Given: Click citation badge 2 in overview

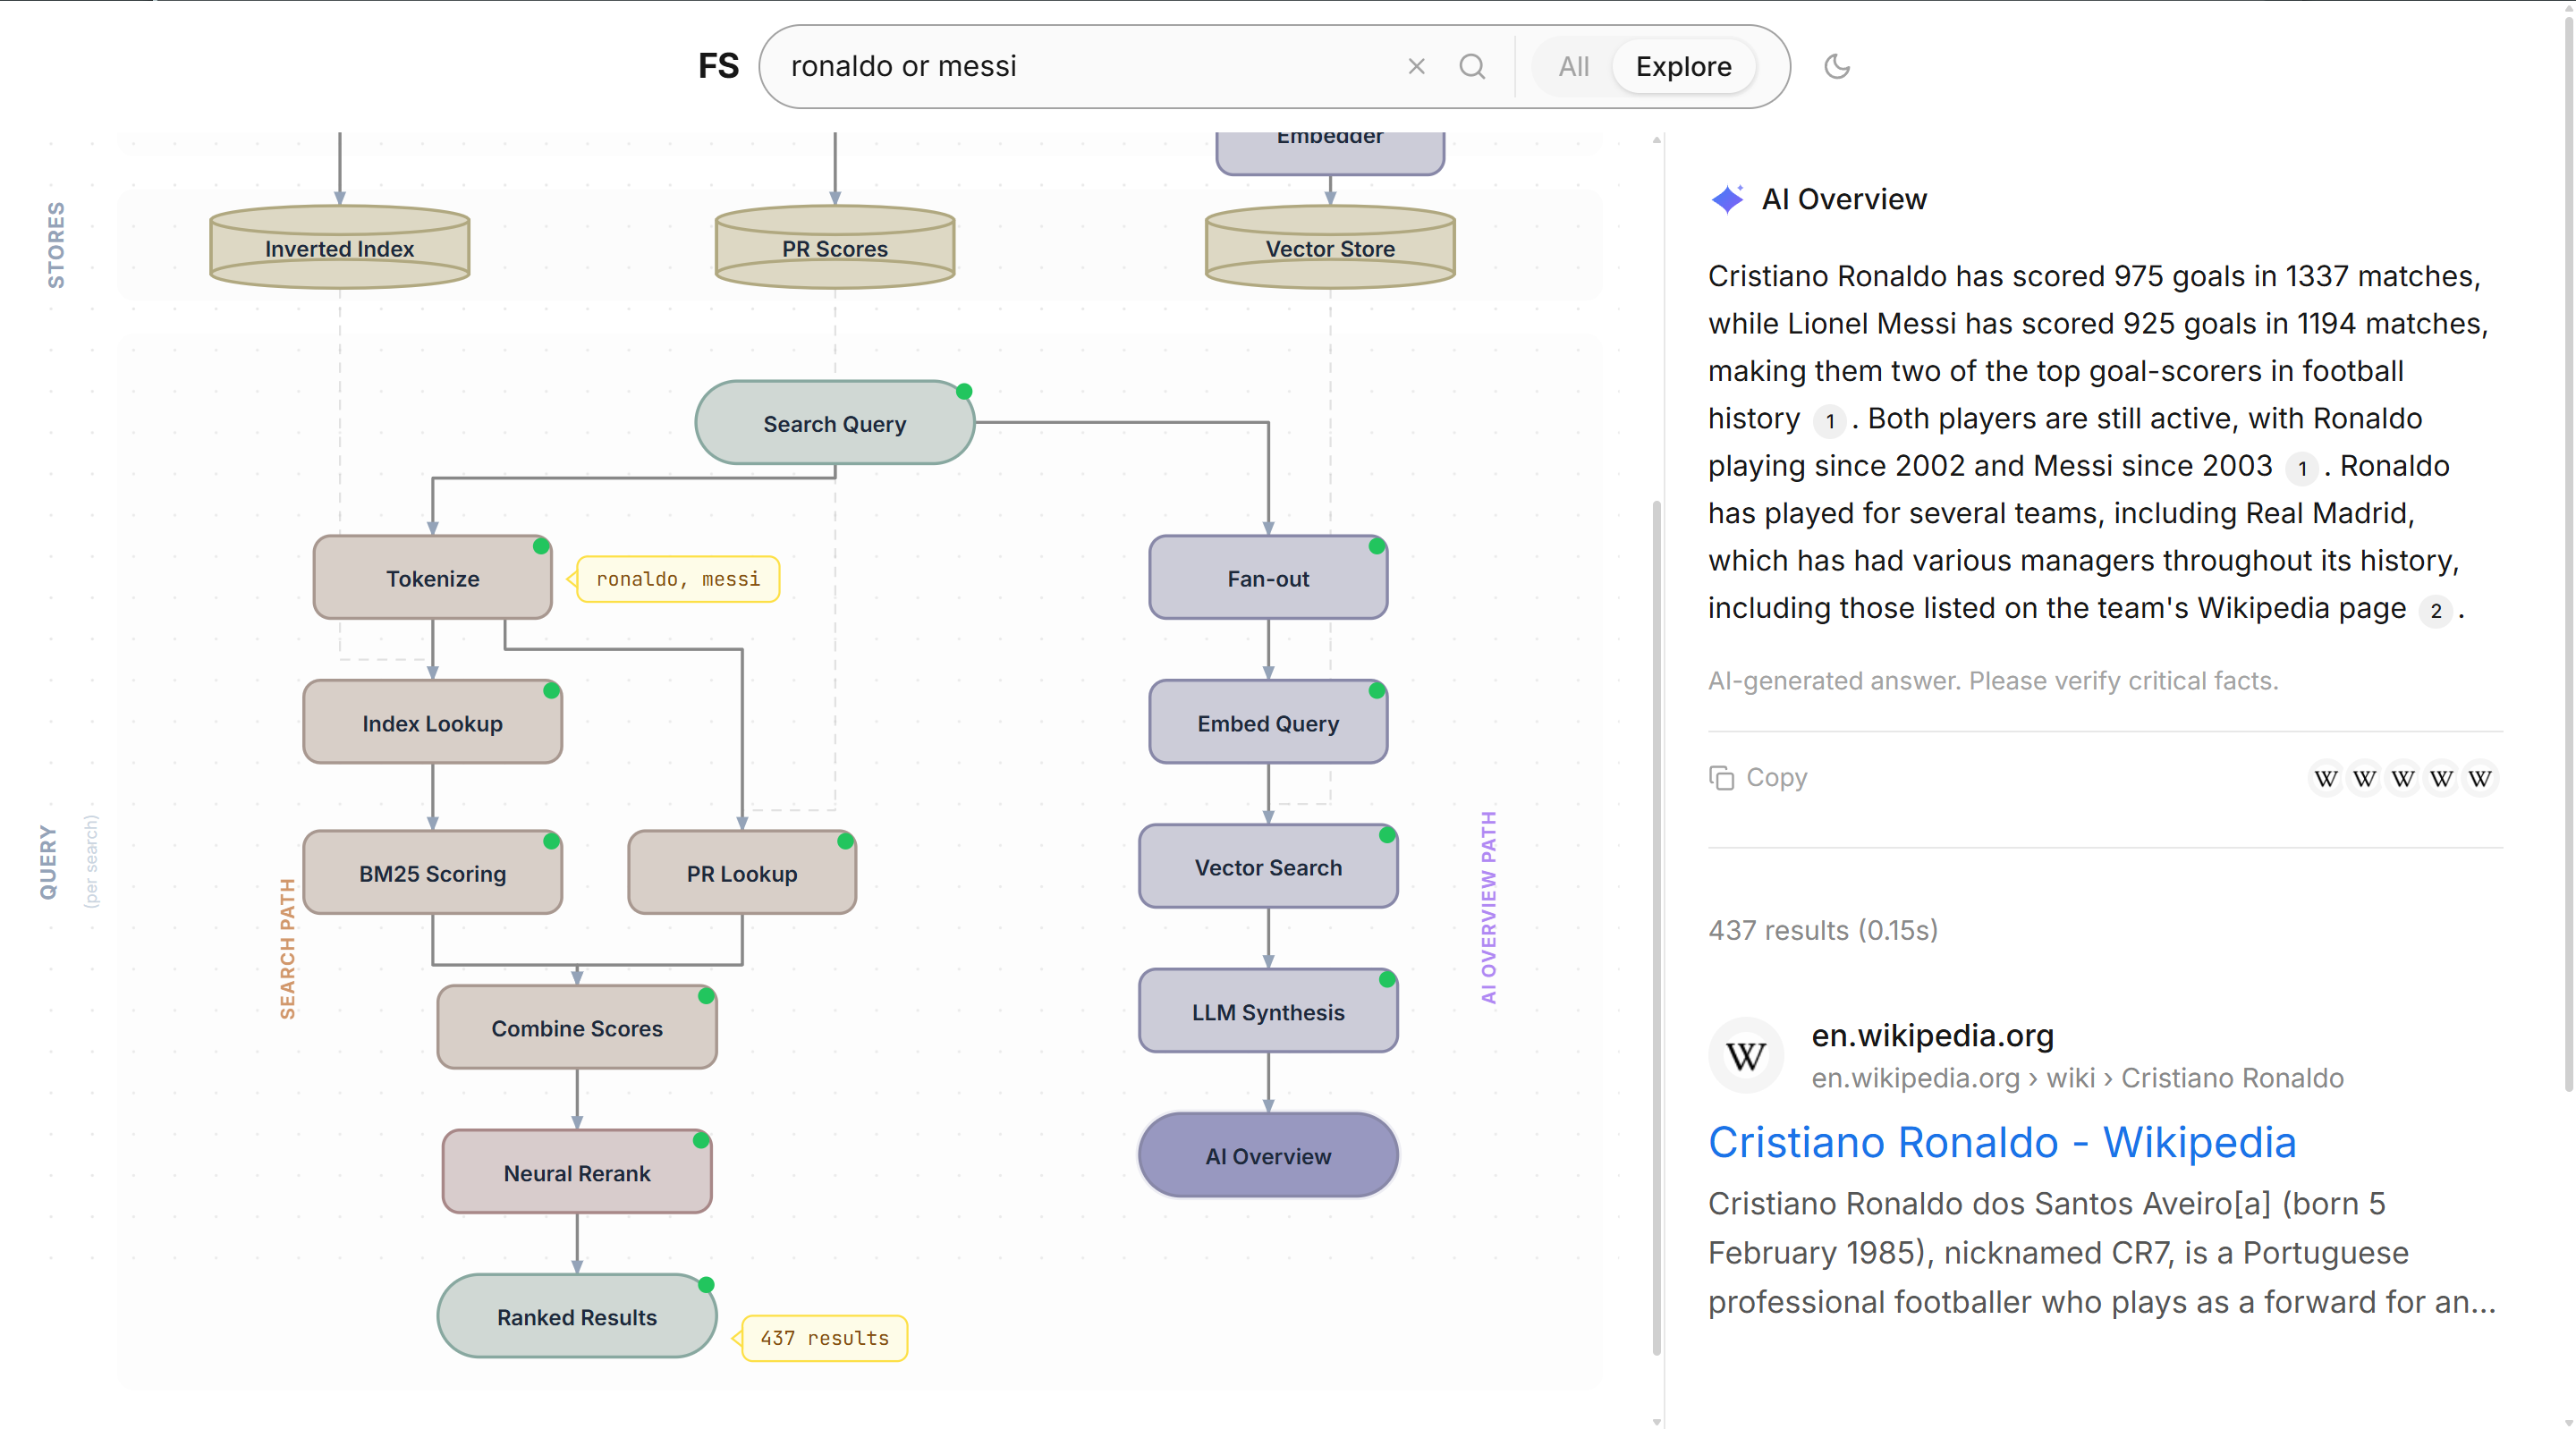Looking at the screenshot, I should coord(2436,610).
